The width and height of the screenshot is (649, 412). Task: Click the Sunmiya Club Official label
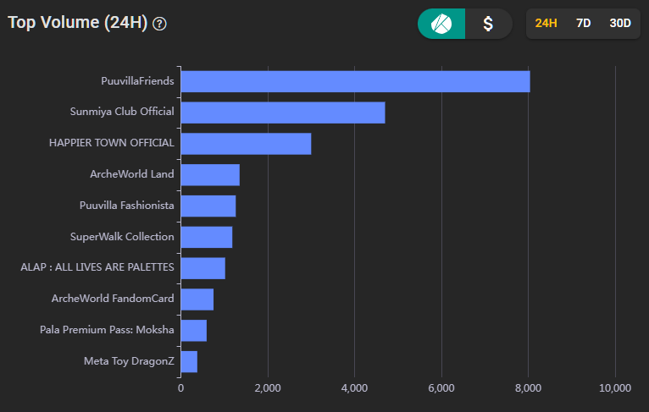point(122,112)
